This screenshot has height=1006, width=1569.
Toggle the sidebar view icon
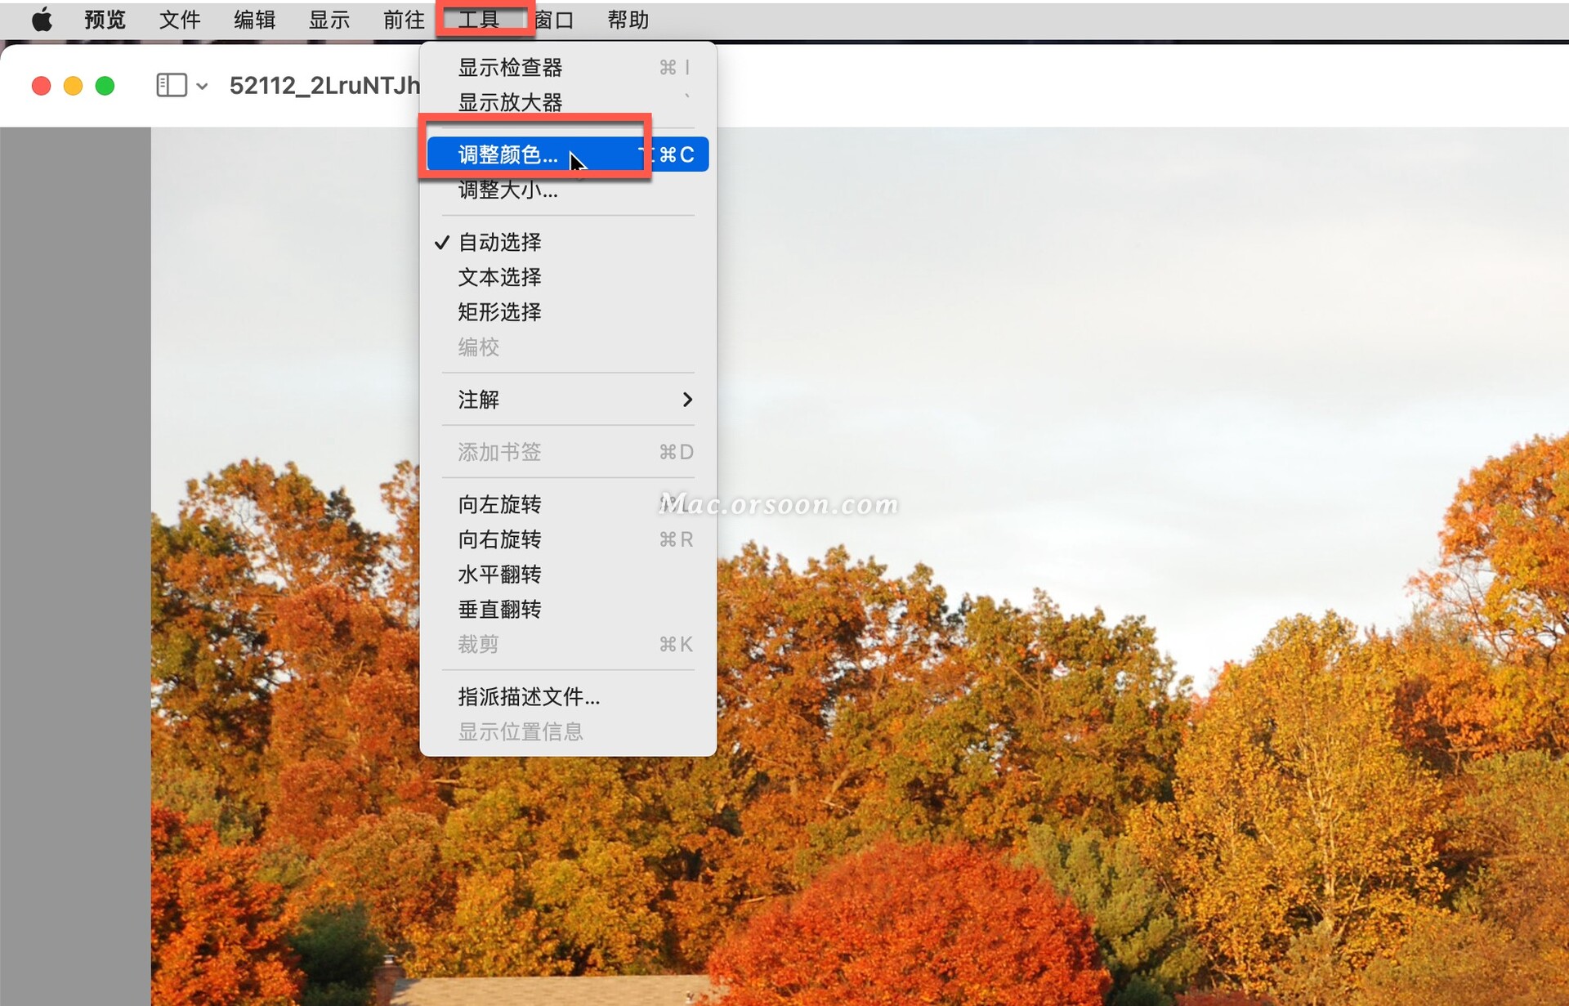[x=171, y=85]
